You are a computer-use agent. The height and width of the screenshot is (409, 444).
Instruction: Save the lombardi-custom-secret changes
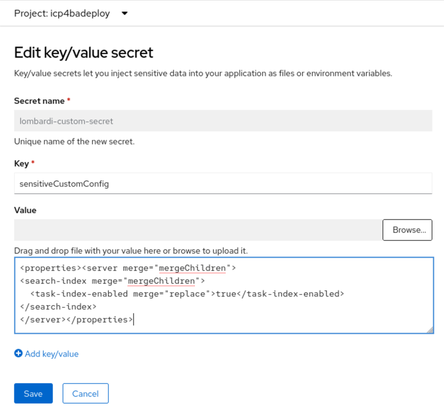(33, 393)
